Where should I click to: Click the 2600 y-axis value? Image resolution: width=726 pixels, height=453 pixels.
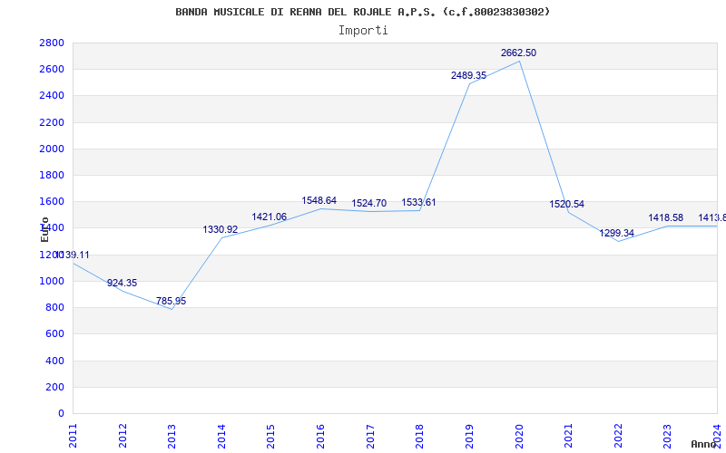tap(52, 70)
